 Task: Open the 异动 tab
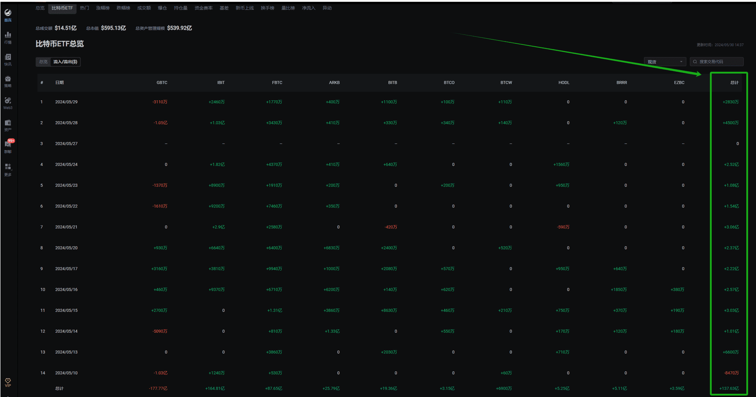(327, 8)
